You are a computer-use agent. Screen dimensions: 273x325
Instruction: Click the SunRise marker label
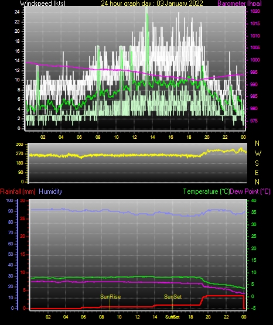click(x=111, y=297)
